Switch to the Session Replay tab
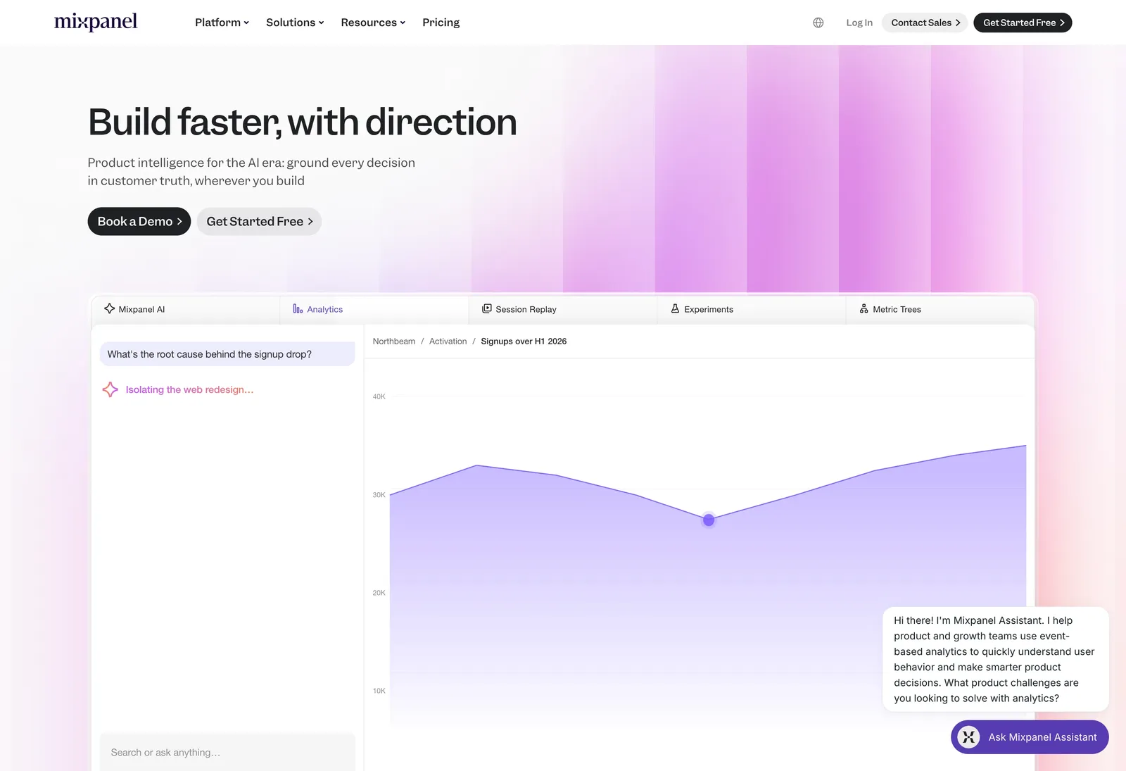Screen dimensions: 1126x771 click(x=563, y=309)
